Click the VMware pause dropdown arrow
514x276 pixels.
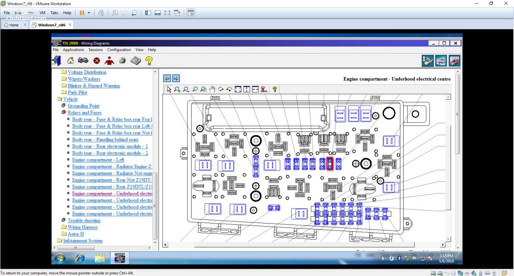89,13
